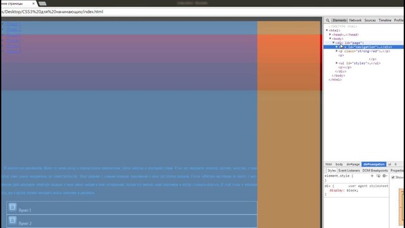
Task: Click the Пункт 1 list item icon
Action: pyautogui.click(x=13, y=207)
